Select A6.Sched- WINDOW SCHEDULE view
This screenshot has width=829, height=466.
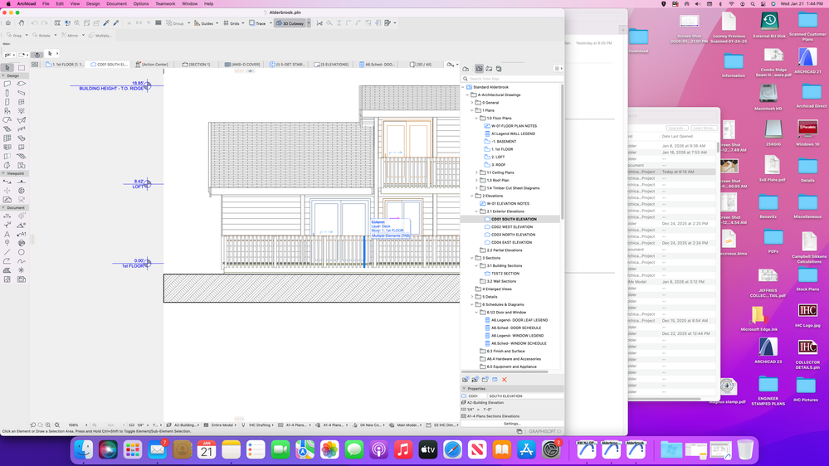(x=519, y=343)
